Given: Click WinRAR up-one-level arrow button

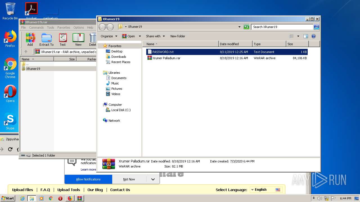Looking at the screenshot, I should coord(26,52).
